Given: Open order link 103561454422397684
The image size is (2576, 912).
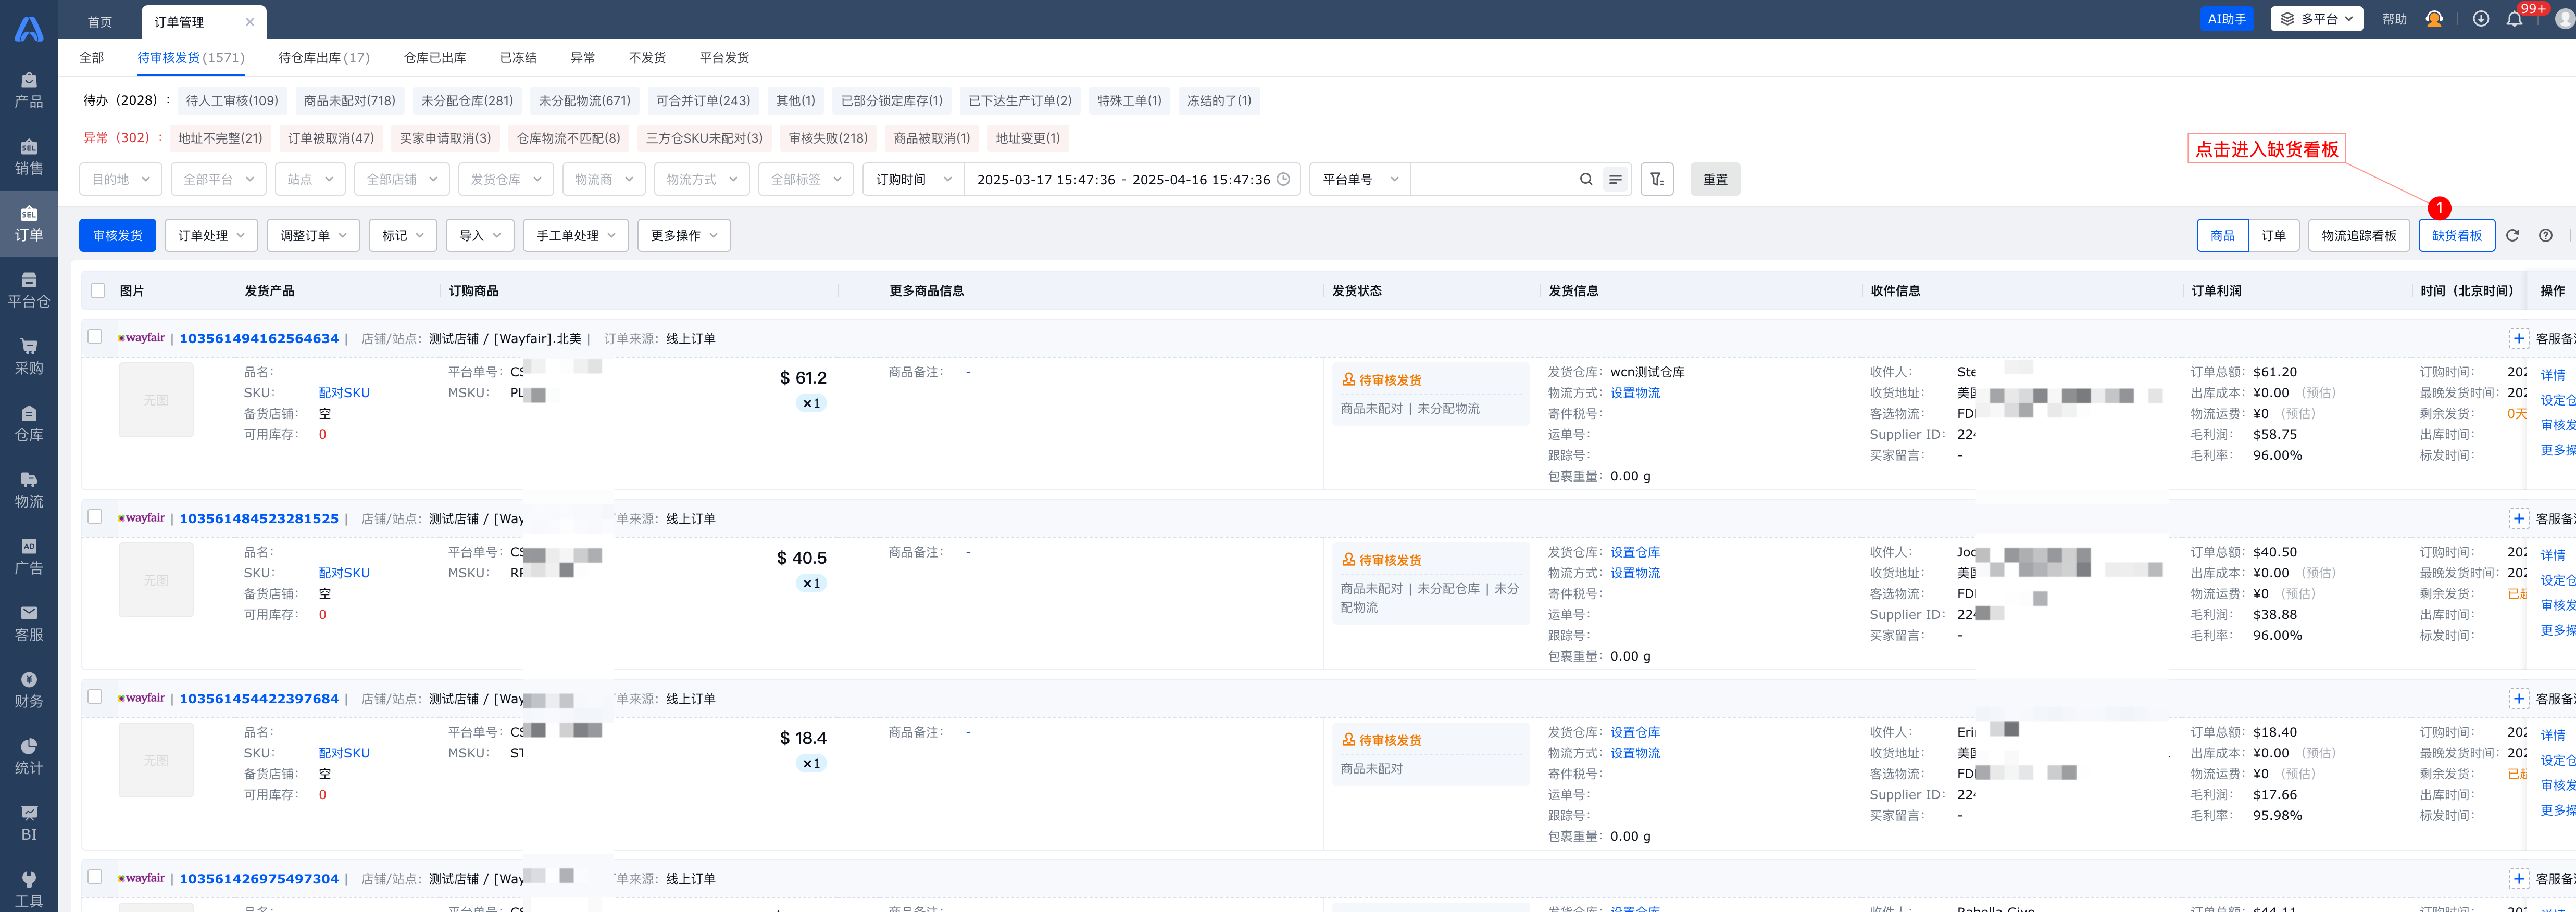Looking at the screenshot, I should point(259,698).
